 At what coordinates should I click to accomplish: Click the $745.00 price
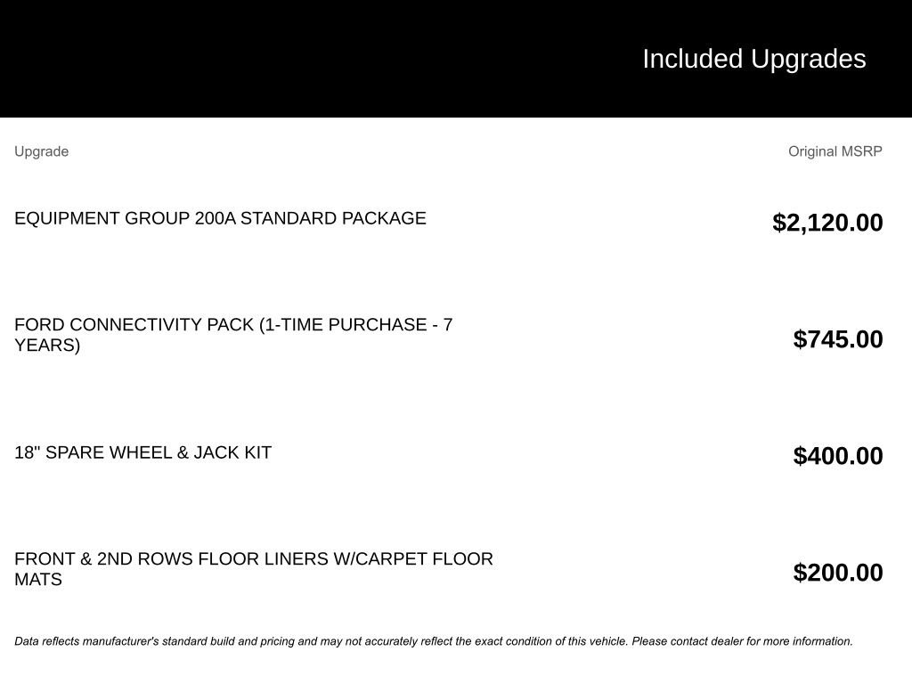[838, 339]
